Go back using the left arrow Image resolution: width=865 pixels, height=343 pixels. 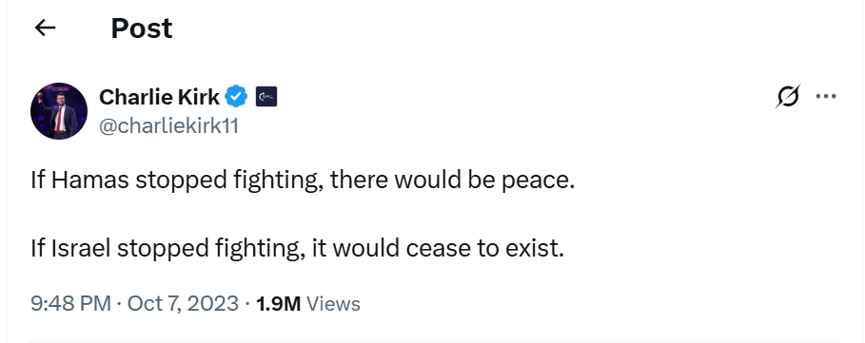coord(45,28)
